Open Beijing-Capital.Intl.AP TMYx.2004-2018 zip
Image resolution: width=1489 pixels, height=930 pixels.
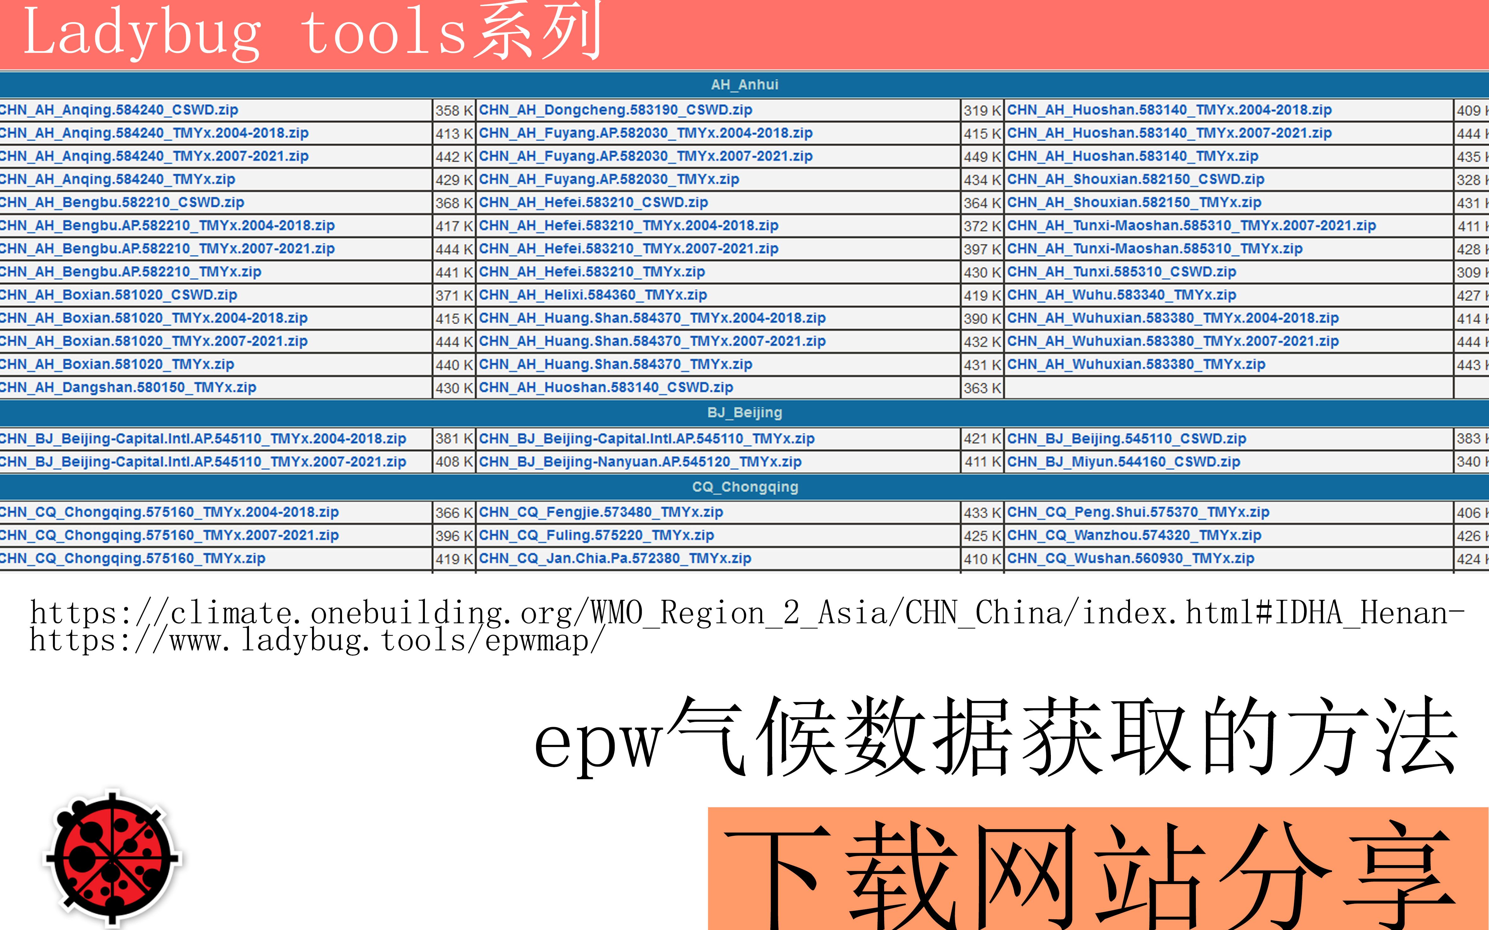(203, 439)
